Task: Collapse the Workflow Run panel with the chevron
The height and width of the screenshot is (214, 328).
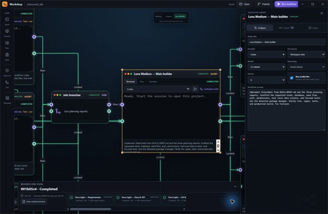Action: (235, 186)
